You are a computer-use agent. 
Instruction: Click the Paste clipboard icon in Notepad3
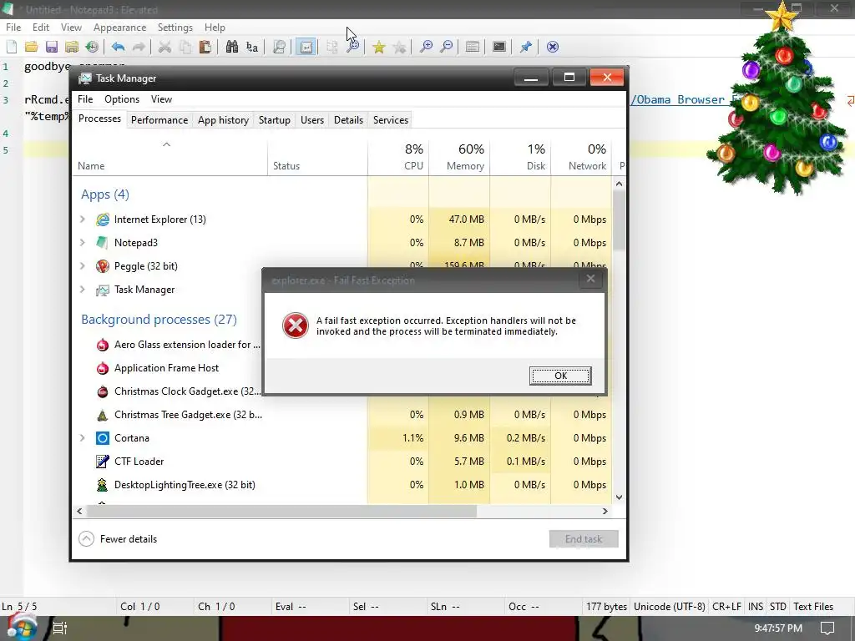(205, 47)
